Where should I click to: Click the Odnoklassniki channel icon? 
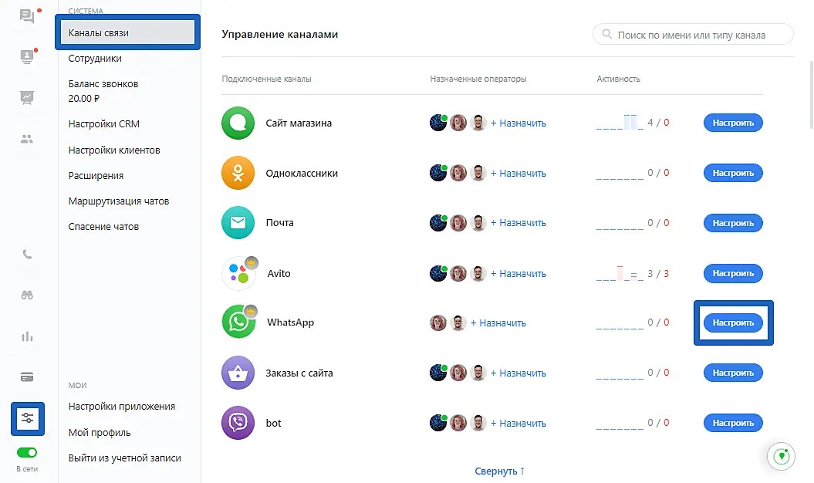pos(238,174)
